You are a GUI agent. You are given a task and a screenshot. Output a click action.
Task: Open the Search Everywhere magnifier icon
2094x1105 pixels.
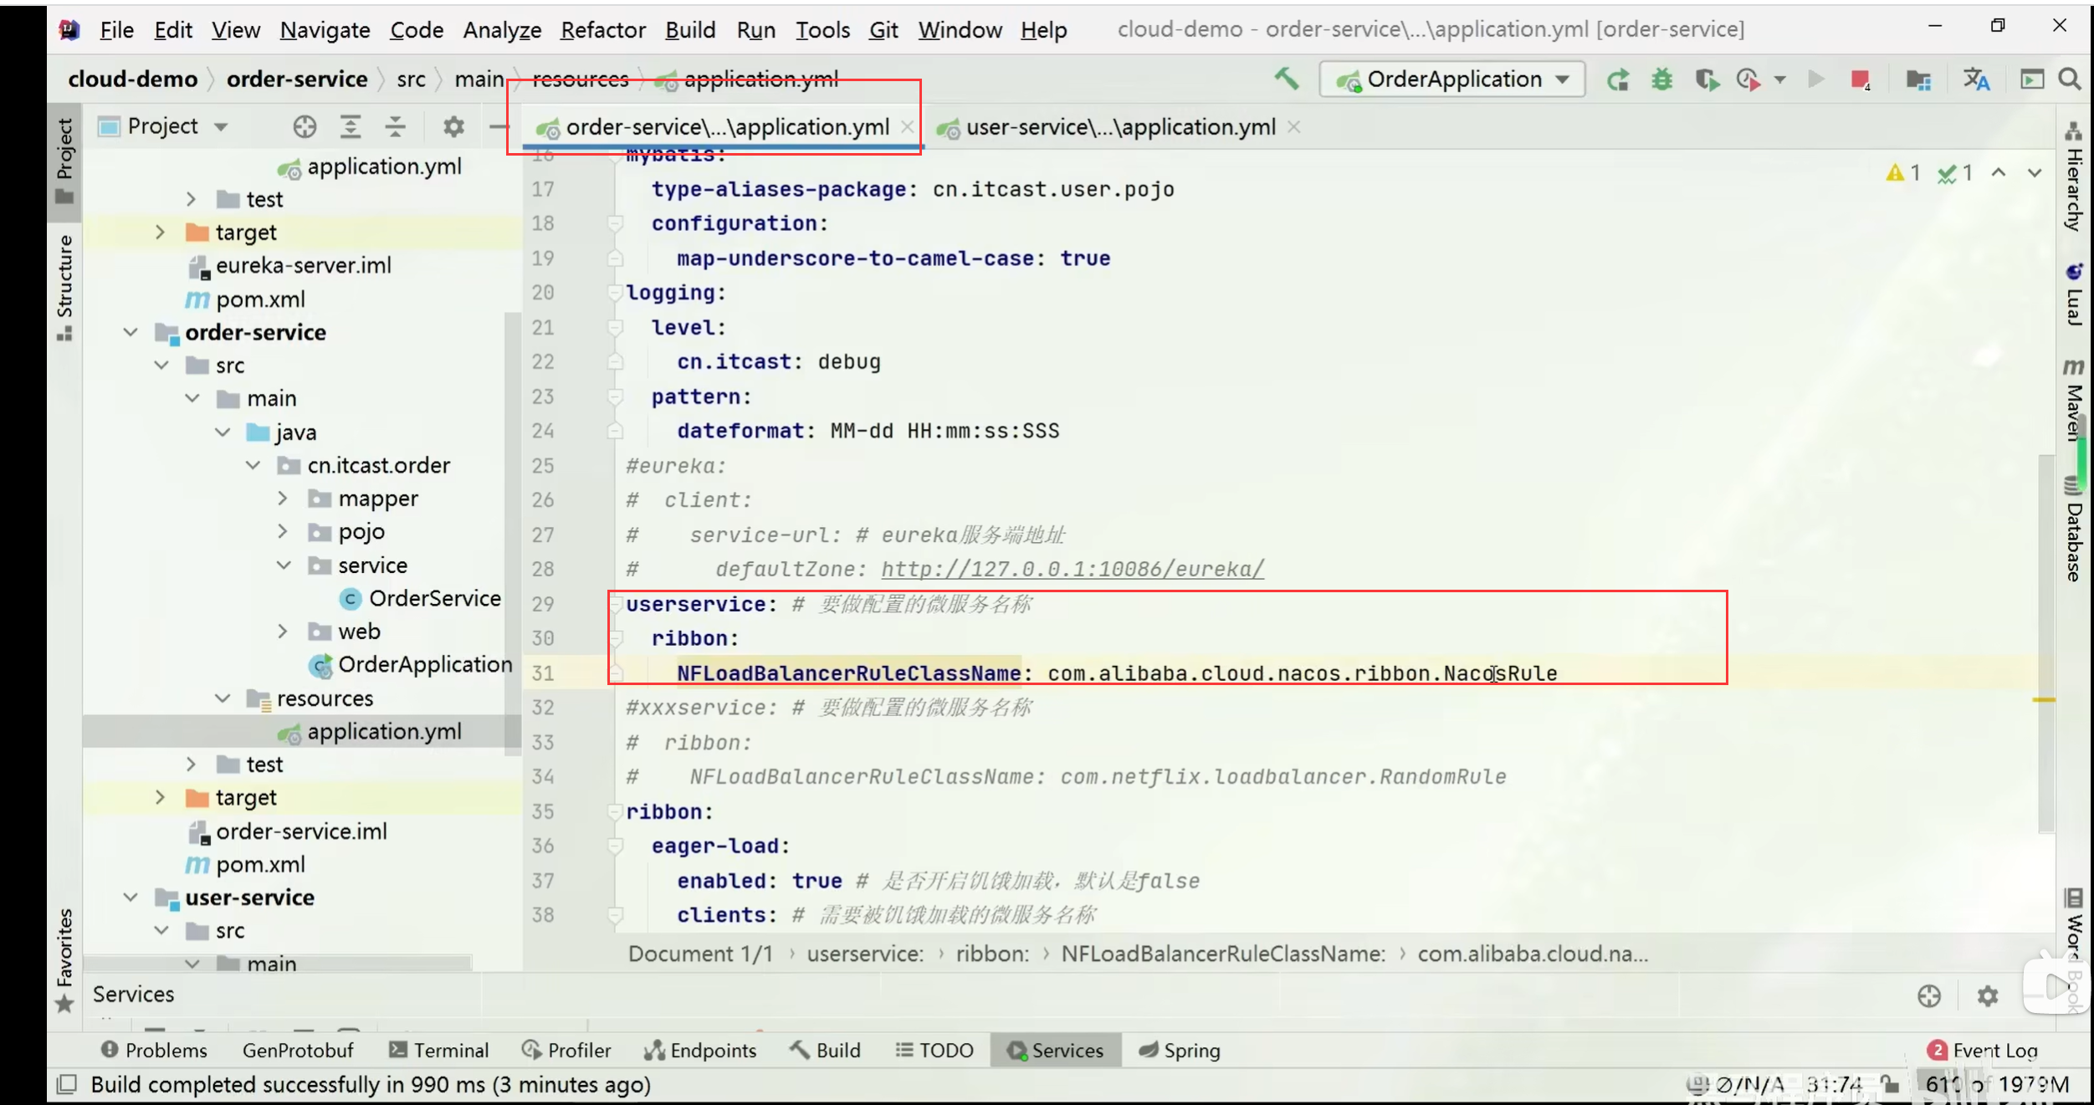2070,79
